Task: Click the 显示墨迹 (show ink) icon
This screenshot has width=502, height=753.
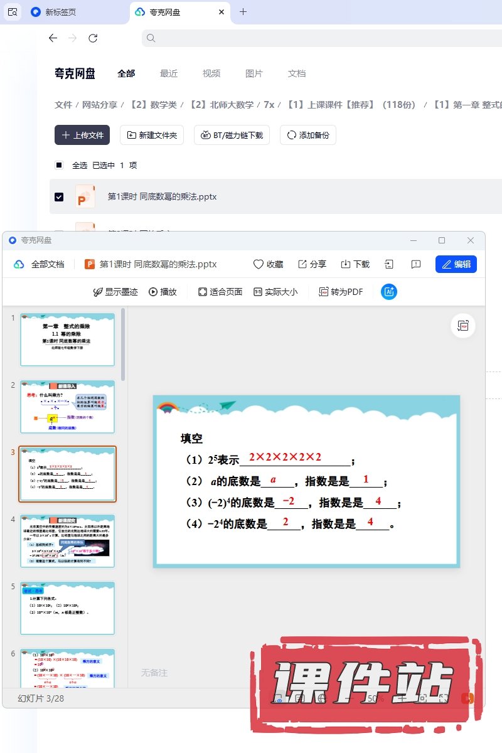Action: 98,292
